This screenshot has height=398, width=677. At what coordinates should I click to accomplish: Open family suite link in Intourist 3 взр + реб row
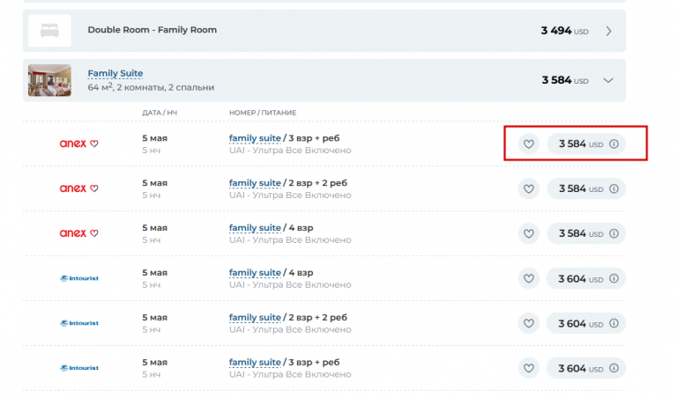click(255, 363)
